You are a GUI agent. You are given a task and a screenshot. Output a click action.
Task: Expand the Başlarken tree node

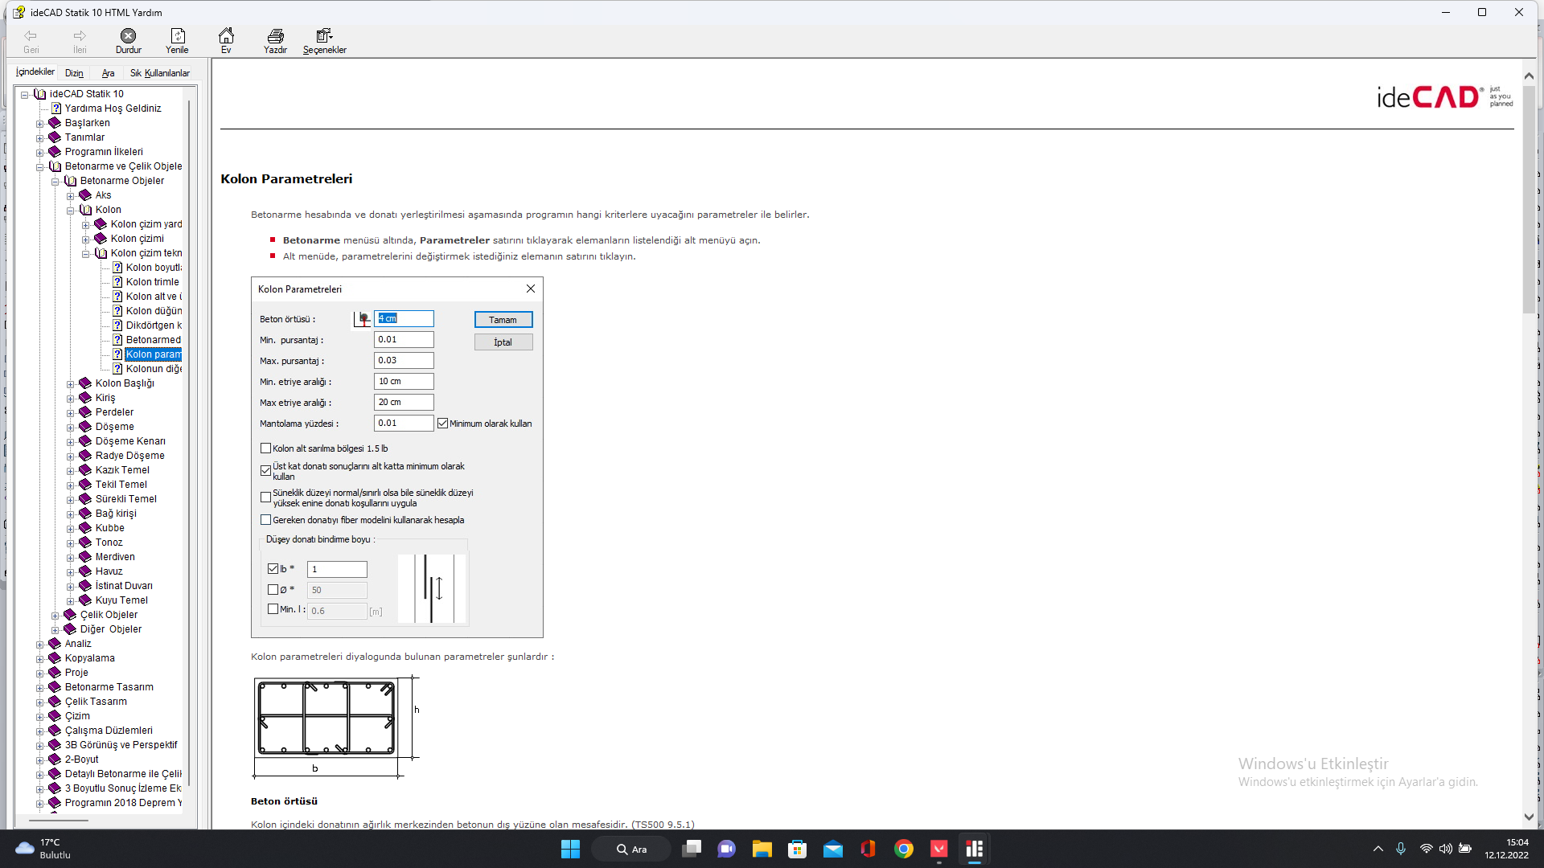pyautogui.click(x=39, y=124)
